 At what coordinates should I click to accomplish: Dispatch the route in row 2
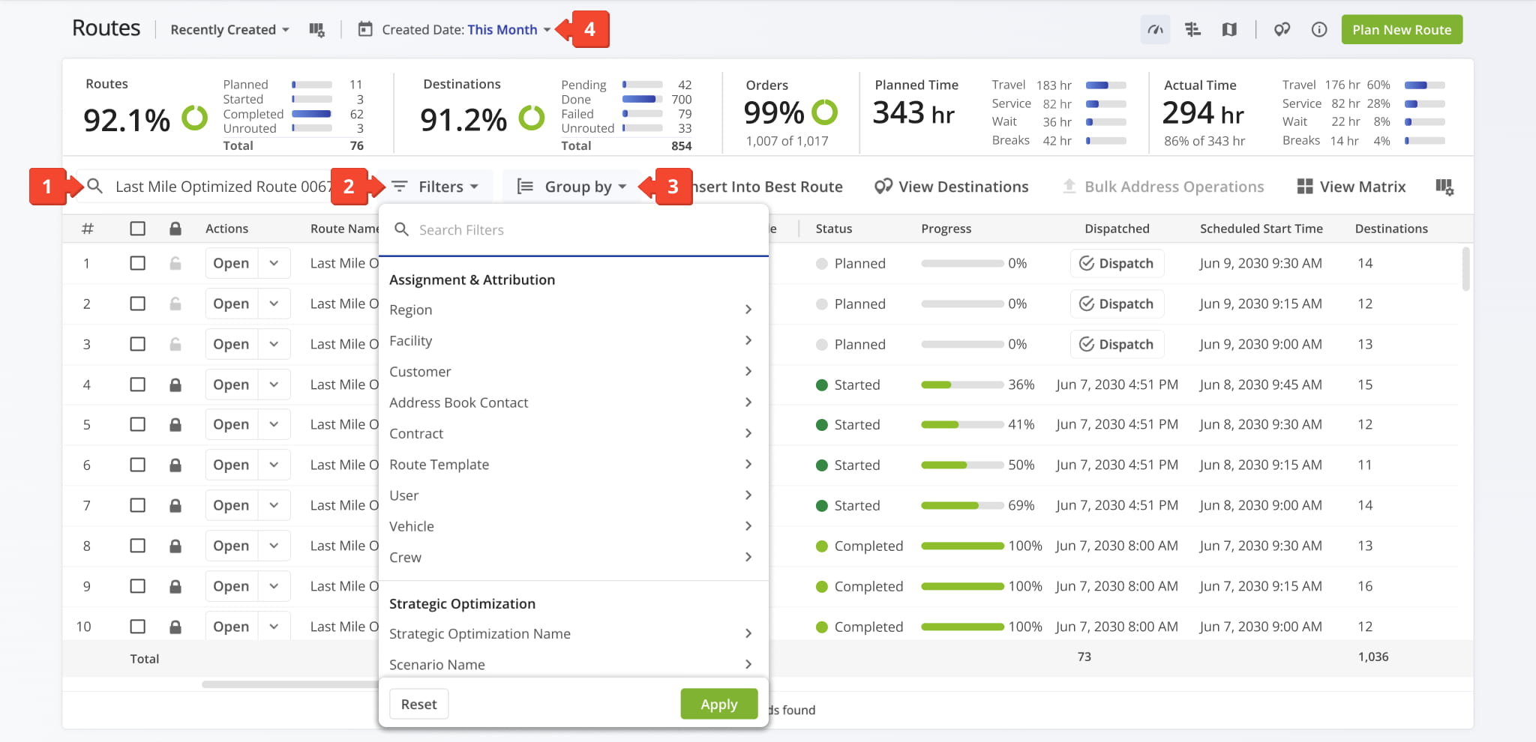[x=1117, y=304]
